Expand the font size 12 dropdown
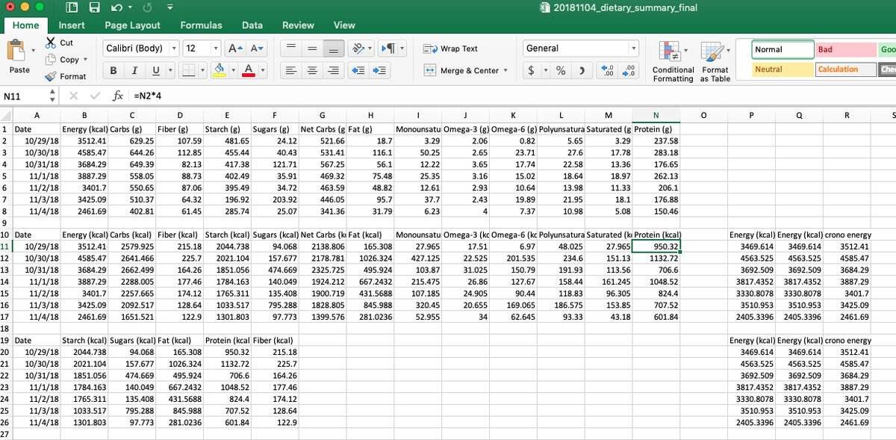Screen dimensions: 896x440 pos(216,49)
